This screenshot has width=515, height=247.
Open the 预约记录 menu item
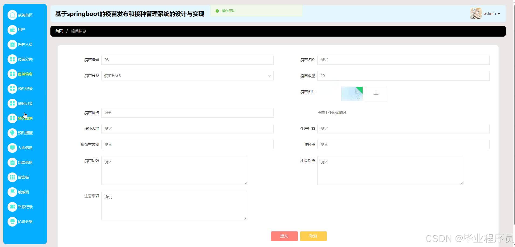click(x=25, y=89)
